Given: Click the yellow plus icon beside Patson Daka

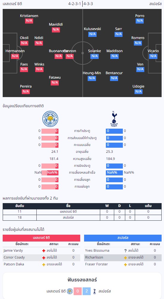Looking at the screenshot, I should click(44, 264).
